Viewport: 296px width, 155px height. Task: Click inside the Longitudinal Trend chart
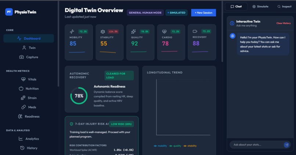(x=183, y=107)
